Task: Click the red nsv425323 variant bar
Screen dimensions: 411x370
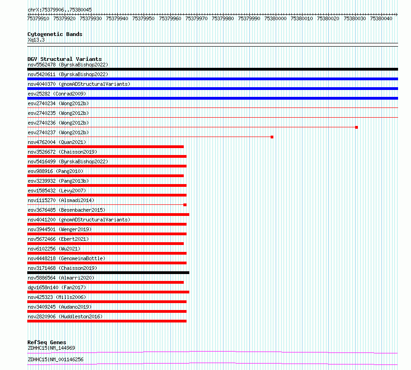Action: click(107, 302)
